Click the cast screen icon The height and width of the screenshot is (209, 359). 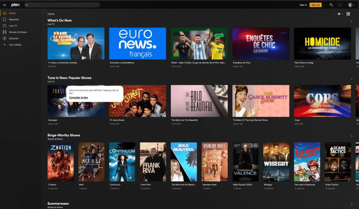(340, 5)
